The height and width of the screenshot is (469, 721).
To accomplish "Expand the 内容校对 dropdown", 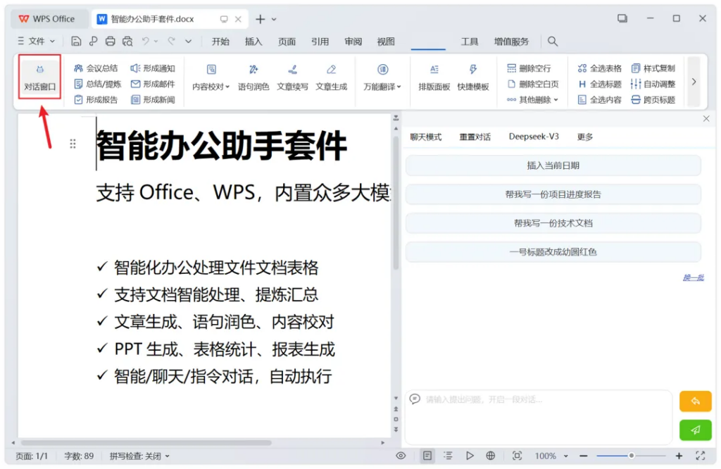I will point(211,87).
